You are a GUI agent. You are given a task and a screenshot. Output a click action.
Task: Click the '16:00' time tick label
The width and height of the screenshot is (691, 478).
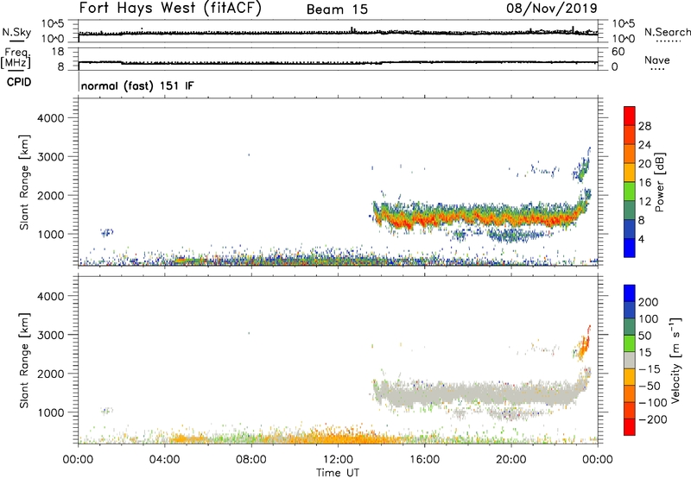point(424,460)
